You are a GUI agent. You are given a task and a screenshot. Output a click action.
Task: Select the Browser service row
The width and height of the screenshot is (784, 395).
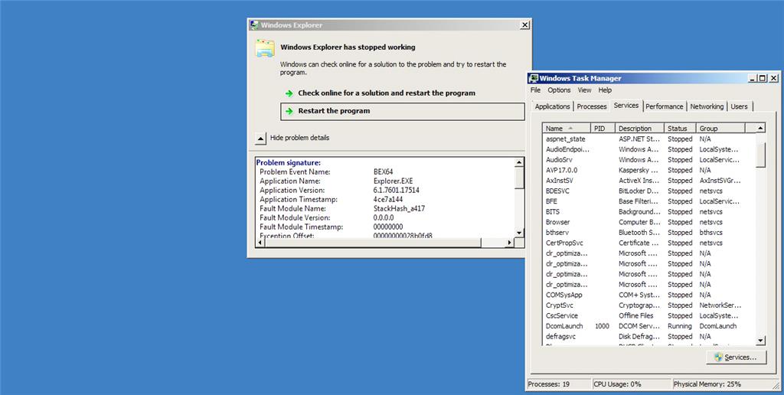649,223
